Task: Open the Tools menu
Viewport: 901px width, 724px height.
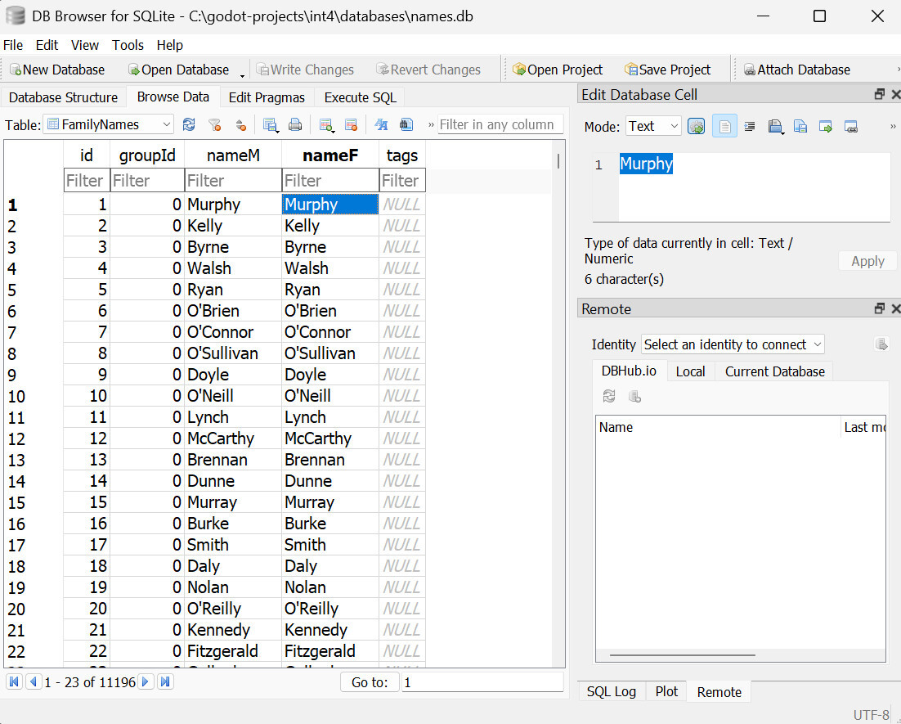Action: click(128, 45)
